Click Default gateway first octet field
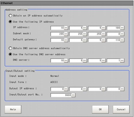This screenshot has height=117, width=134. coord(57,40)
